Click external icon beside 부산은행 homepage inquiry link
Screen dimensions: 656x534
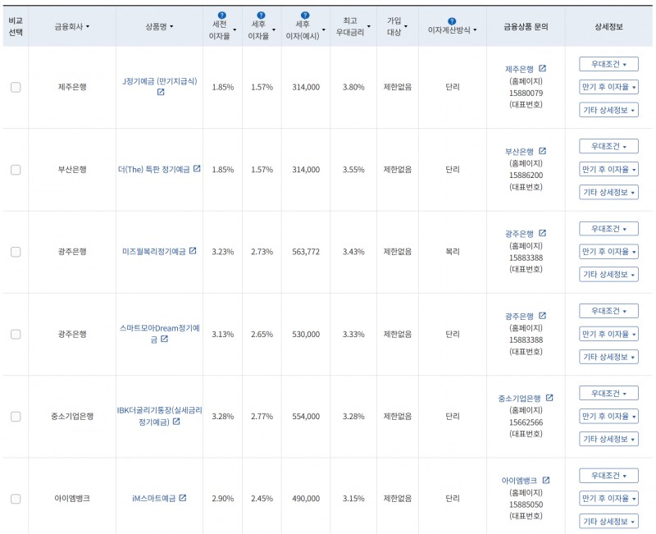point(543,151)
